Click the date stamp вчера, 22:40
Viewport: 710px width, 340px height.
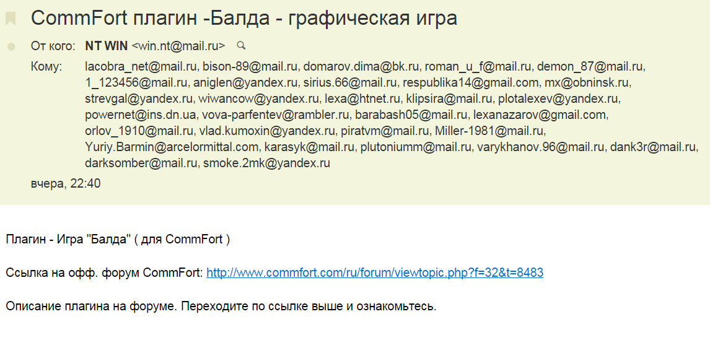pos(66,183)
